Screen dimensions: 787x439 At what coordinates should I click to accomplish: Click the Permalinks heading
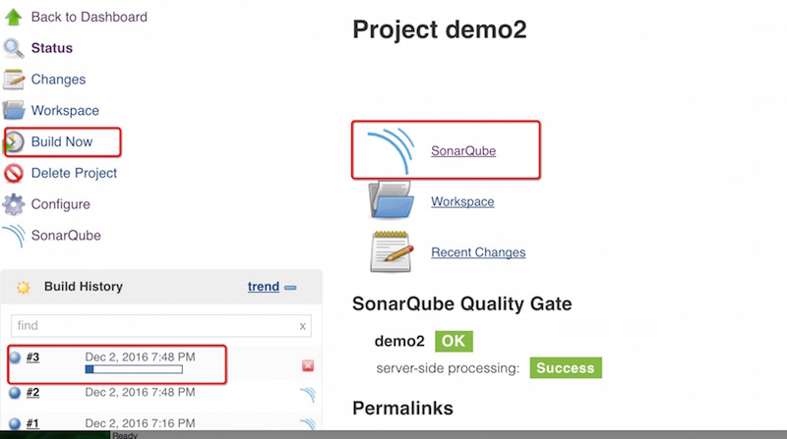pos(402,408)
